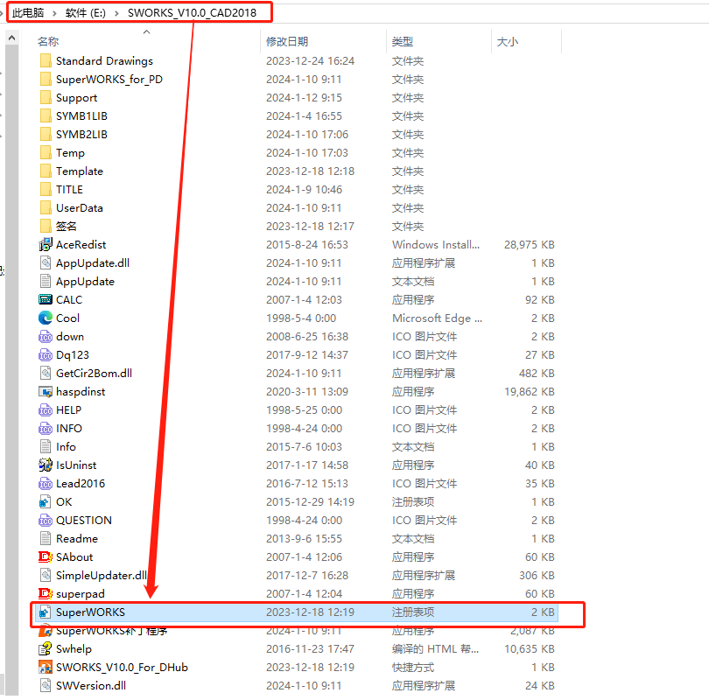The height and width of the screenshot is (700, 709).
Task: Click the IsUninst application icon
Action: (x=46, y=465)
